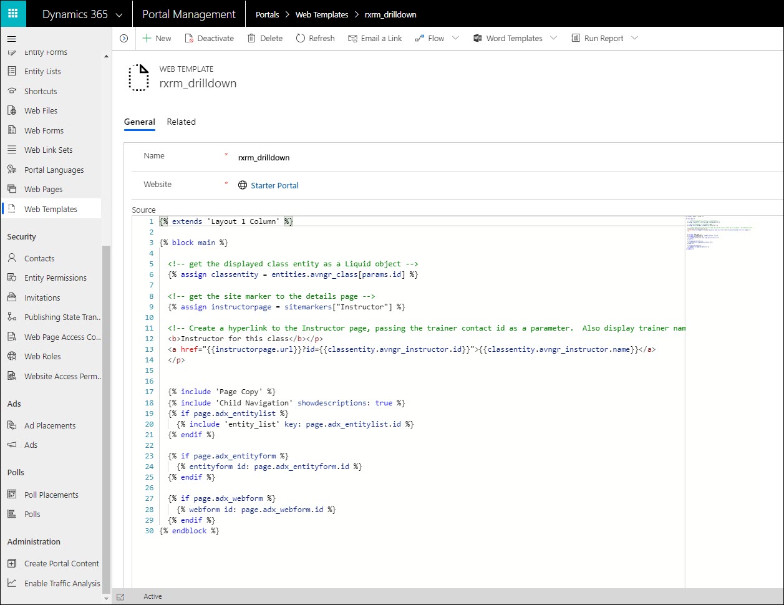Open the Starter Portal website link
784x605 pixels.
274,185
